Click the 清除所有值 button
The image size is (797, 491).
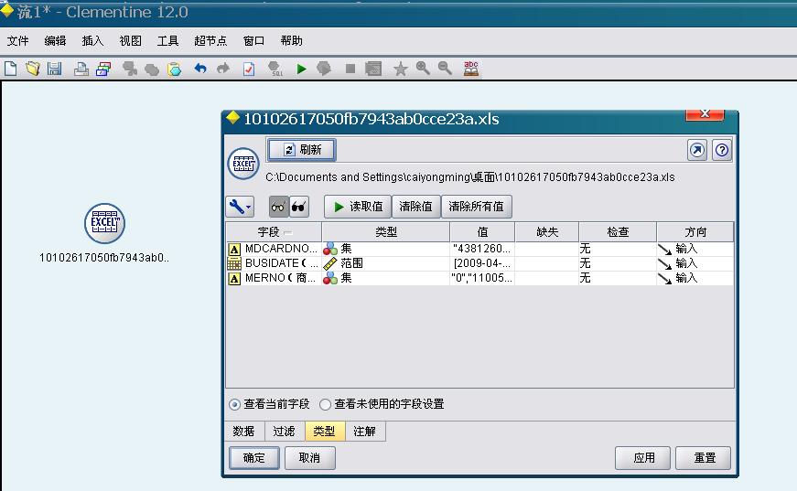[x=476, y=207]
